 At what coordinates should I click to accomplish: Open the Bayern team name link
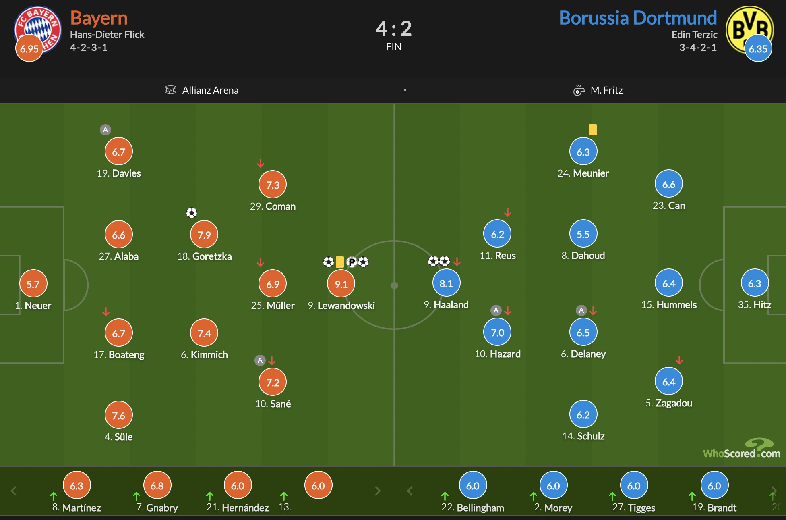tap(99, 18)
